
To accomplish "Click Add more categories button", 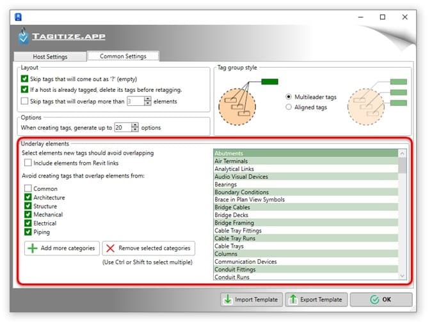I will (x=62, y=248).
